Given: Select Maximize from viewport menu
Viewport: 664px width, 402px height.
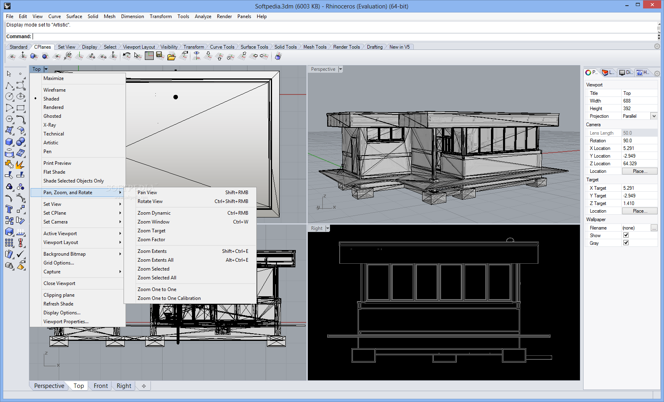Looking at the screenshot, I should coord(78,78).
